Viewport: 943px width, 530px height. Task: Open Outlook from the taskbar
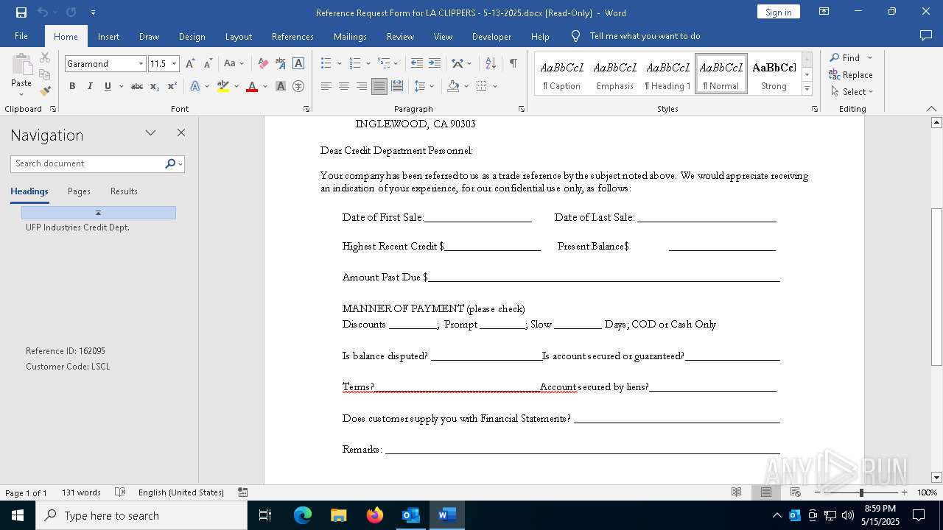[x=410, y=515]
